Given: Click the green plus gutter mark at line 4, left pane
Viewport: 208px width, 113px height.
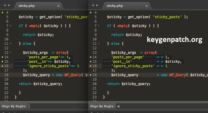Looking at the screenshot, I should point(2,12).
